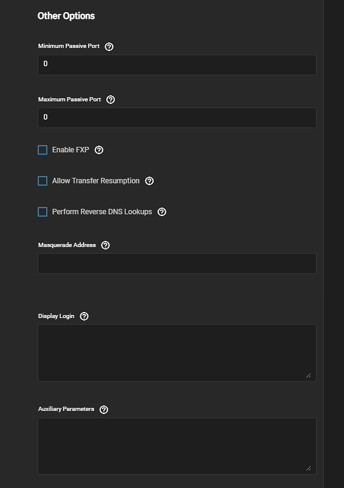The image size is (344, 488).
Task: Show help tooltip for Enable FXP
Action: click(99, 150)
